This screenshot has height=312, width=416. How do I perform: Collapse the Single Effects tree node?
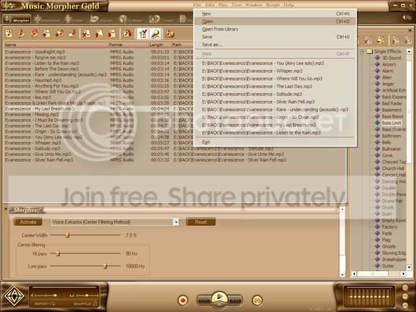362,51
